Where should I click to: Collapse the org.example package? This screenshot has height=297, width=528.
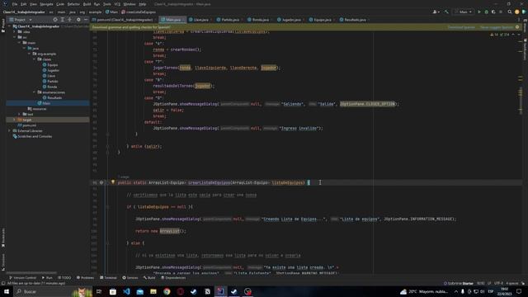pos(30,54)
